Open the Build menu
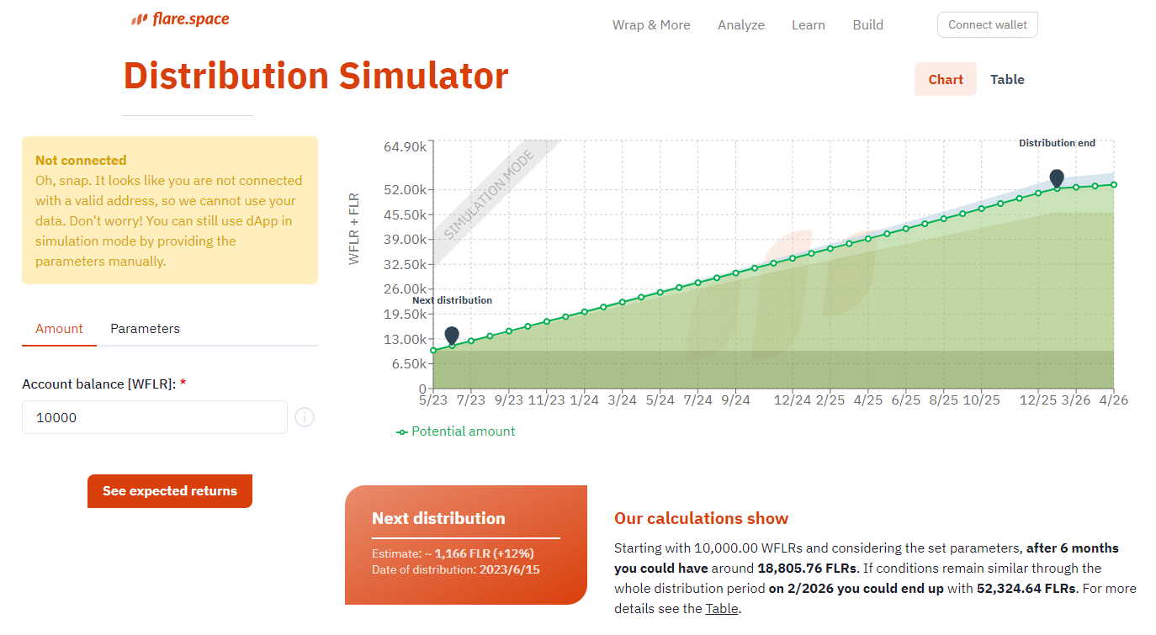The image size is (1156, 635). click(x=867, y=25)
